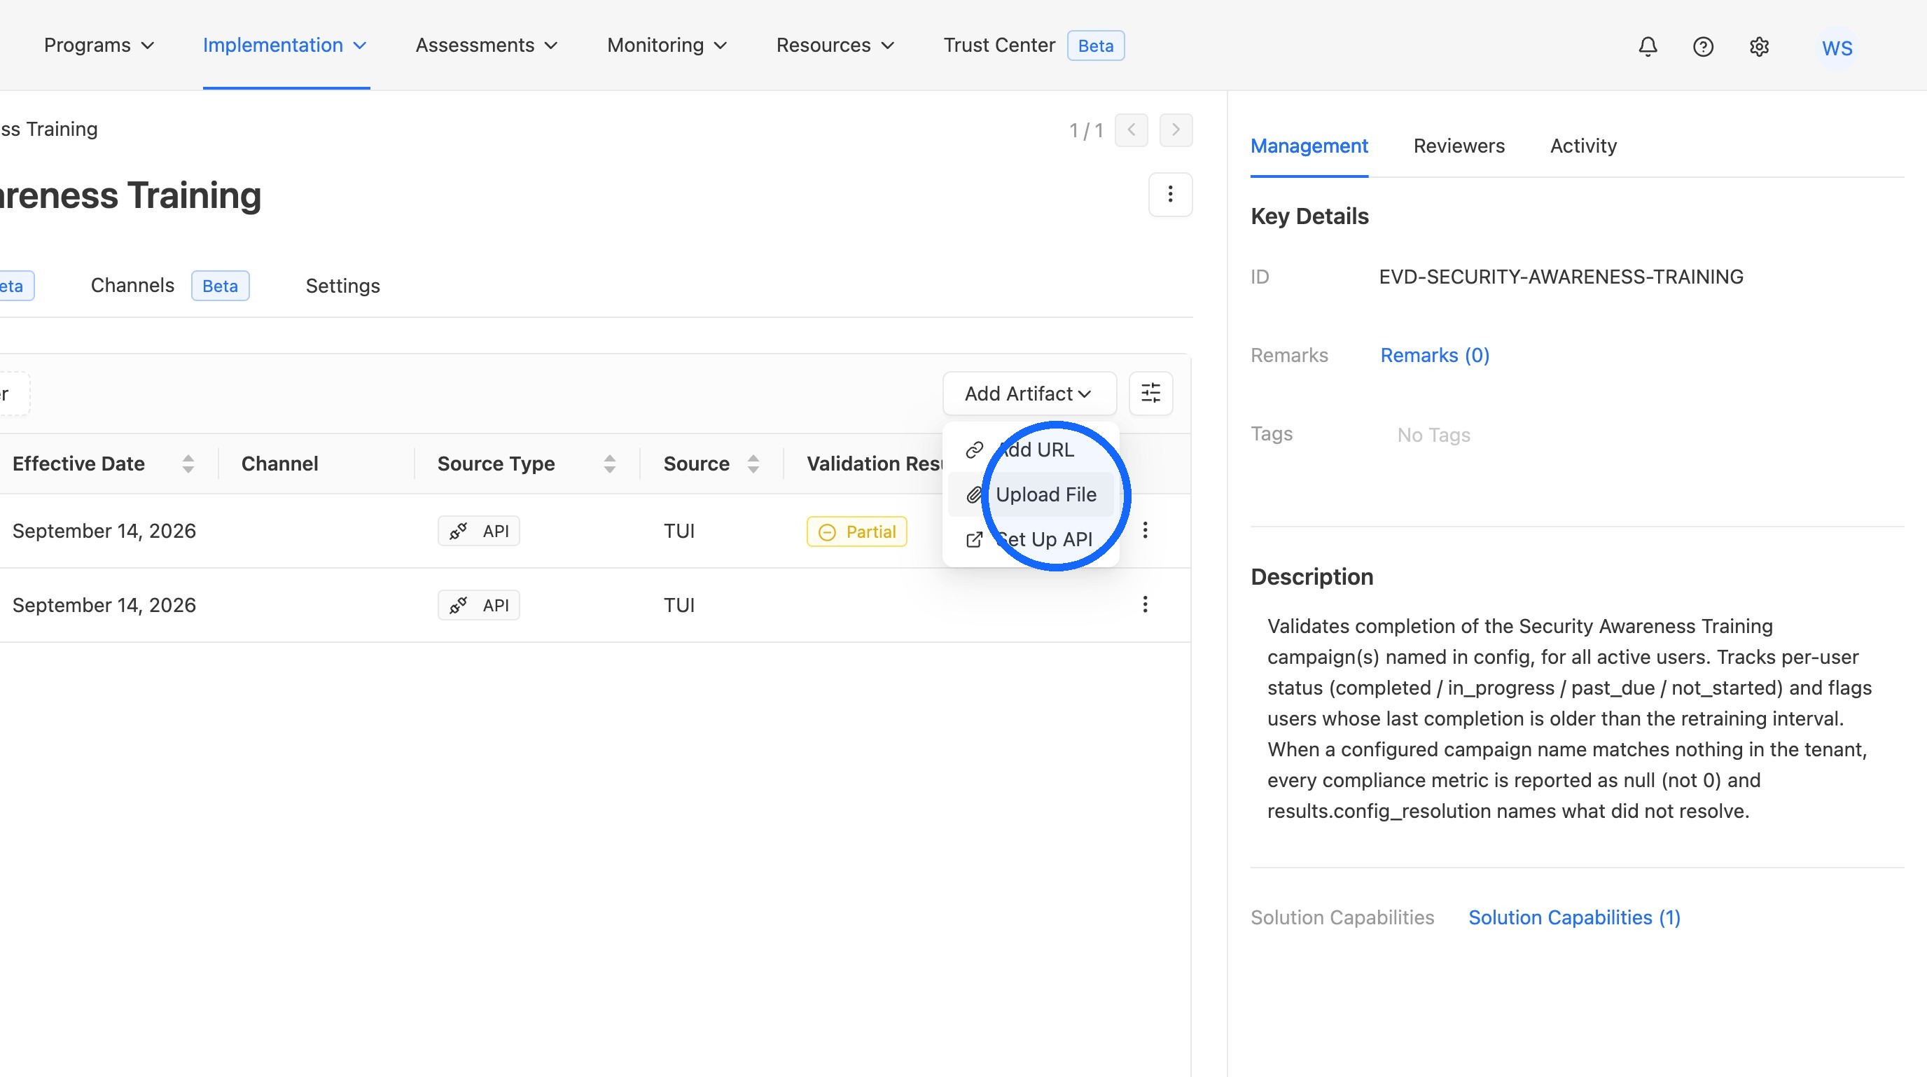
Task: Open the table column settings icon
Action: coord(1150,394)
